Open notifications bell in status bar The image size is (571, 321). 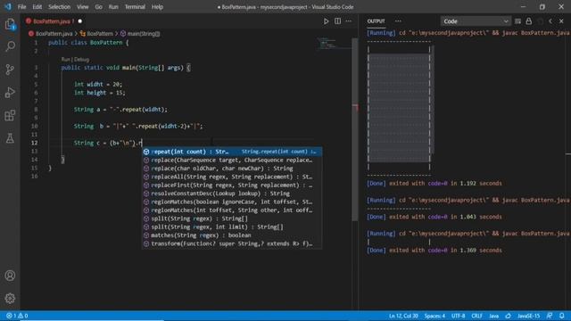click(562, 316)
